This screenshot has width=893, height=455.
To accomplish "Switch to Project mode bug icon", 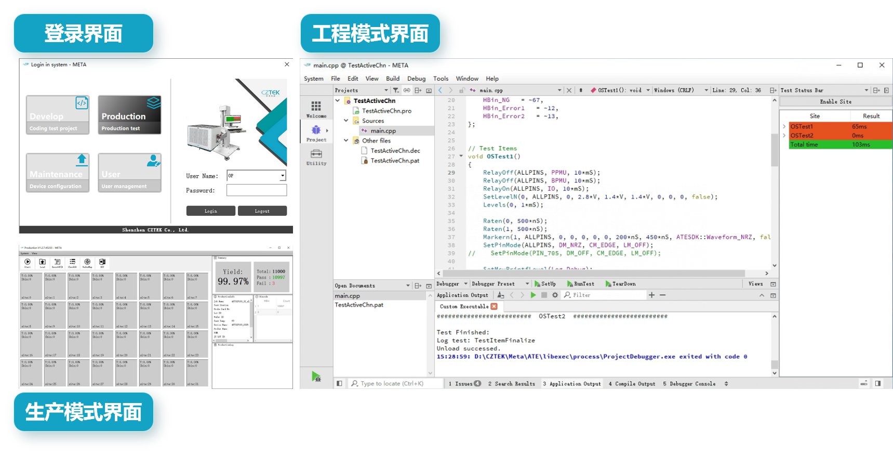I will coord(316,130).
